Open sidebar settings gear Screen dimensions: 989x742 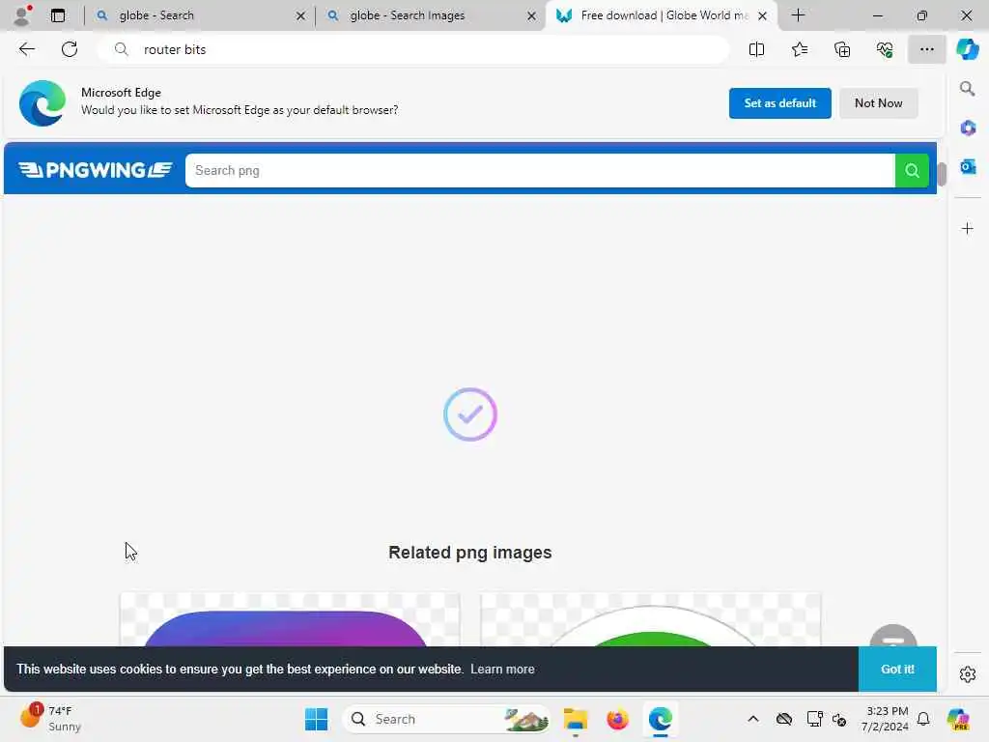pyautogui.click(x=968, y=674)
